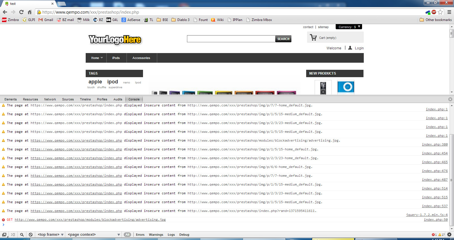
Task: Go to browser Home icon
Action: pos(30,12)
